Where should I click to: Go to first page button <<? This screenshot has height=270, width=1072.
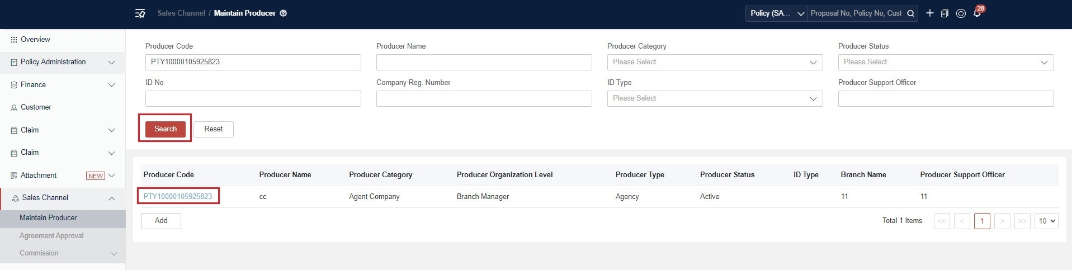pos(942,221)
